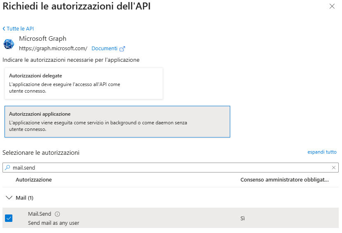Clear the permissions search text
Viewport: 342px width, 233px height.
pyautogui.click(x=334, y=168)
